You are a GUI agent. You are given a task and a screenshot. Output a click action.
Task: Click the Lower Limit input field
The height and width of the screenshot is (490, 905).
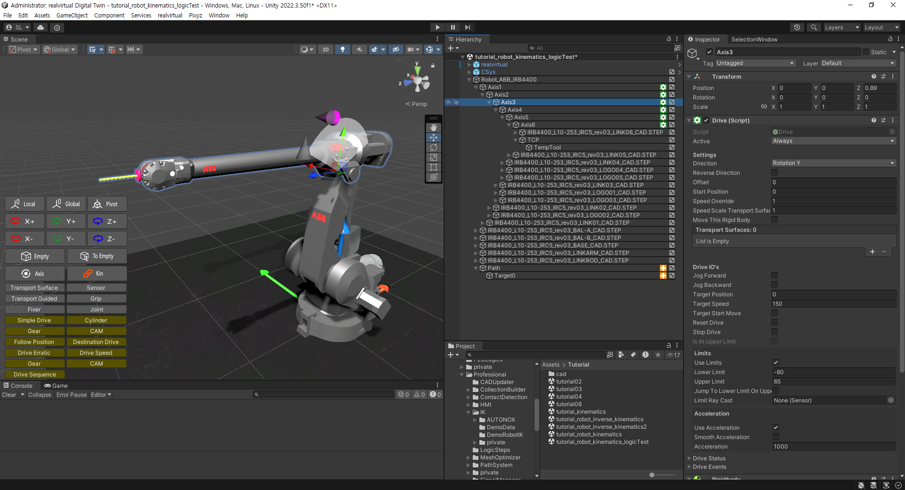pos(834,372)
